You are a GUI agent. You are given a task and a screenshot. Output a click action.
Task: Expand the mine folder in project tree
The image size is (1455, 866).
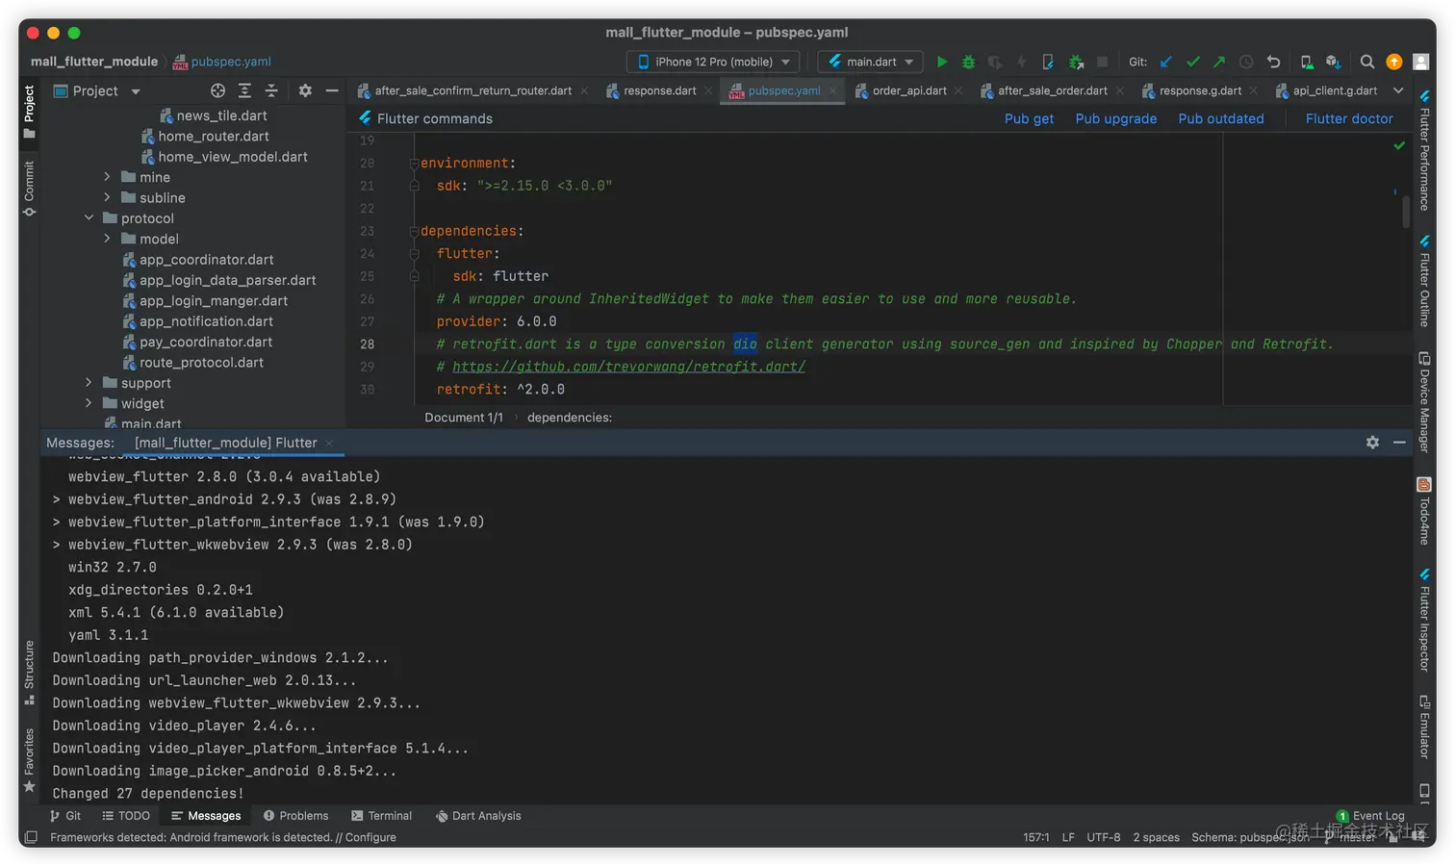click(x=108, y=177)
